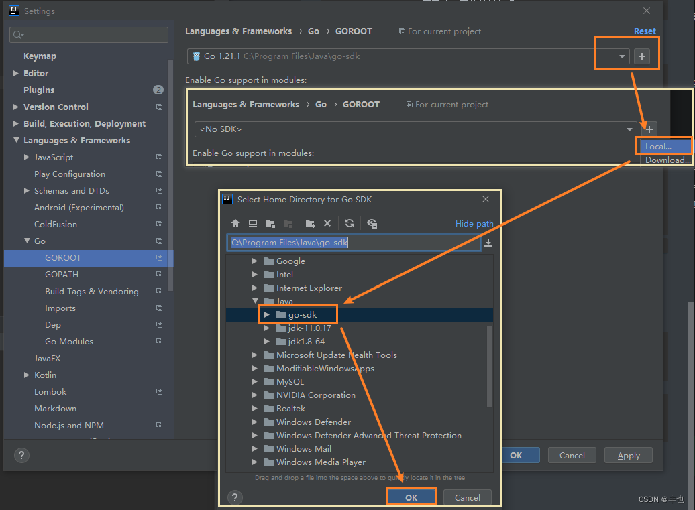Click help question mark in Select Home Directory dialog
Image resolution: width=695 pixels, height=510 pixels.
click(x=235, y=497)
